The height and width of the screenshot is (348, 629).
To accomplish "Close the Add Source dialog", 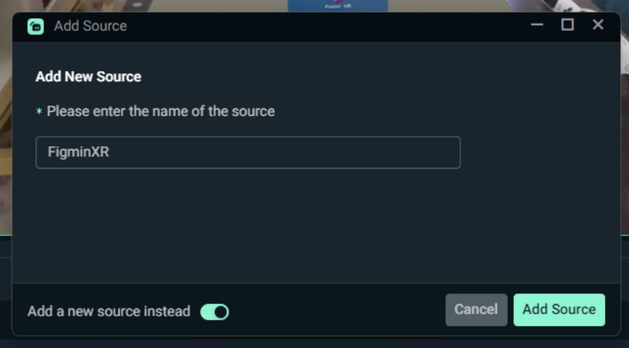I will click(x=598, y=25).
